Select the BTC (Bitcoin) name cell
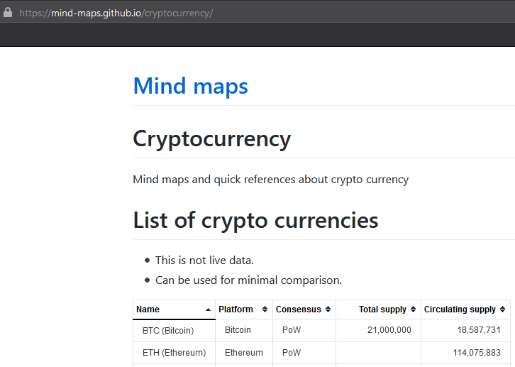The width and height of the screenshot is (515, 367). click(x=174, y=331)
